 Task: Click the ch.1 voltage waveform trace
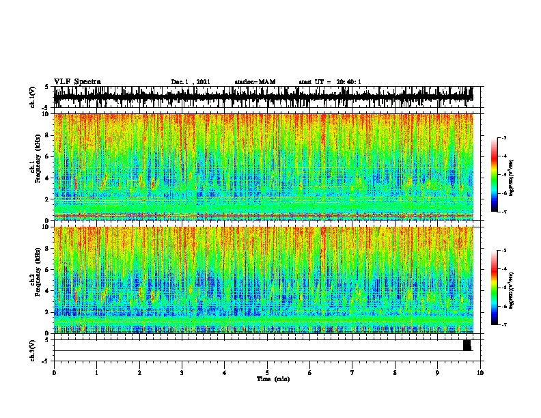(263, 97)
